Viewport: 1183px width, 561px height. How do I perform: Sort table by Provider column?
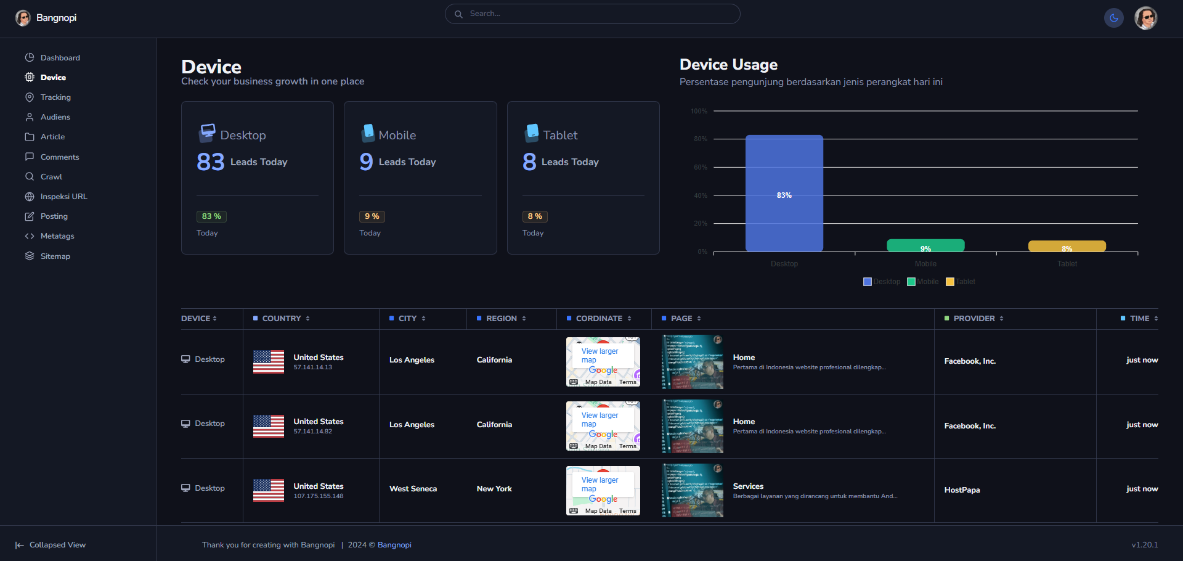978,319
